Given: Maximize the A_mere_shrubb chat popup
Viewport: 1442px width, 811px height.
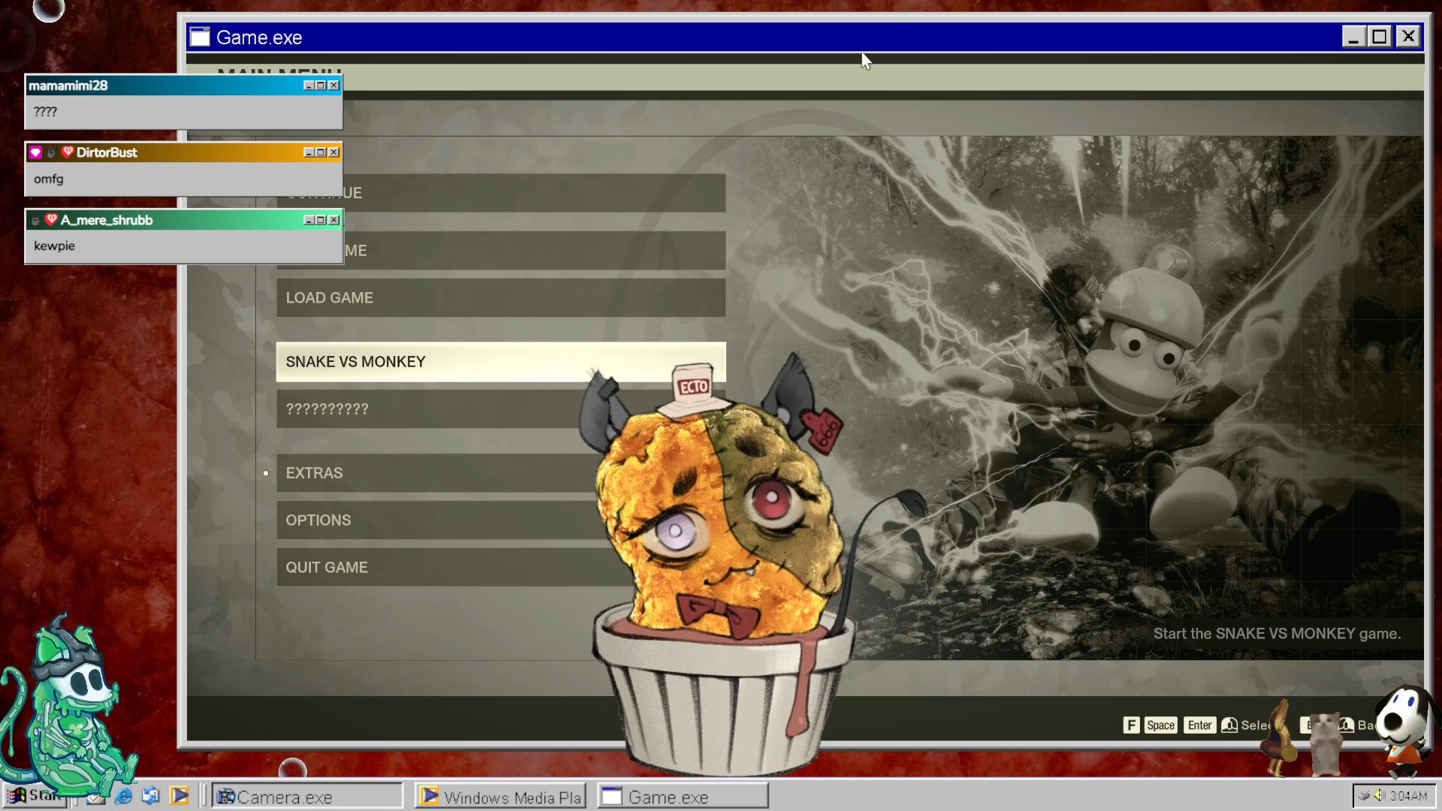Looking at the screenshot, I should (x=321, y=220).
